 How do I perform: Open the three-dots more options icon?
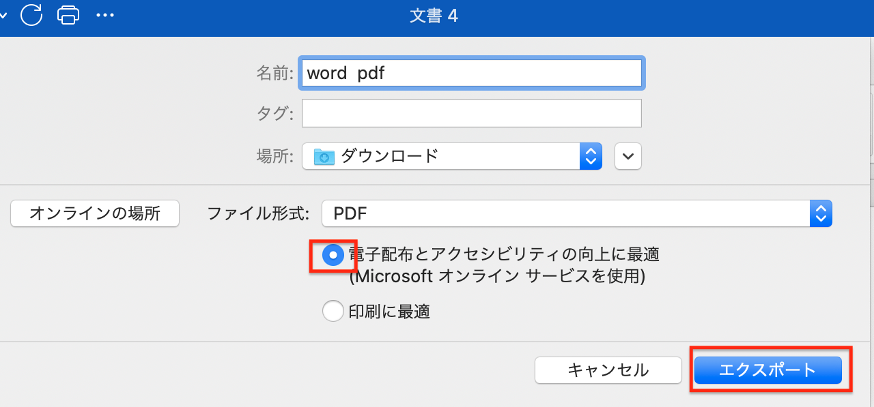click(105, 14)
